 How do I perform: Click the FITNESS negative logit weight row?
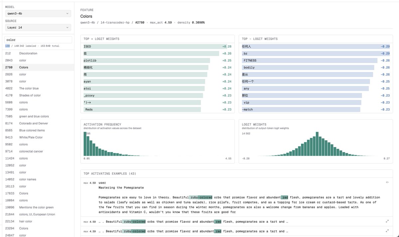click(x=316, y=60)
